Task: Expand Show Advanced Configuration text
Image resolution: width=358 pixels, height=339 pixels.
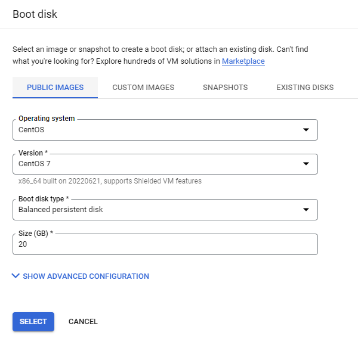Action: [86, 276]
